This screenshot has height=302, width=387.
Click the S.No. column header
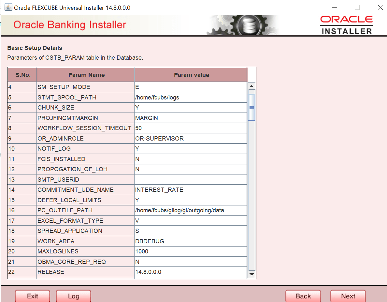click(22, 75)
